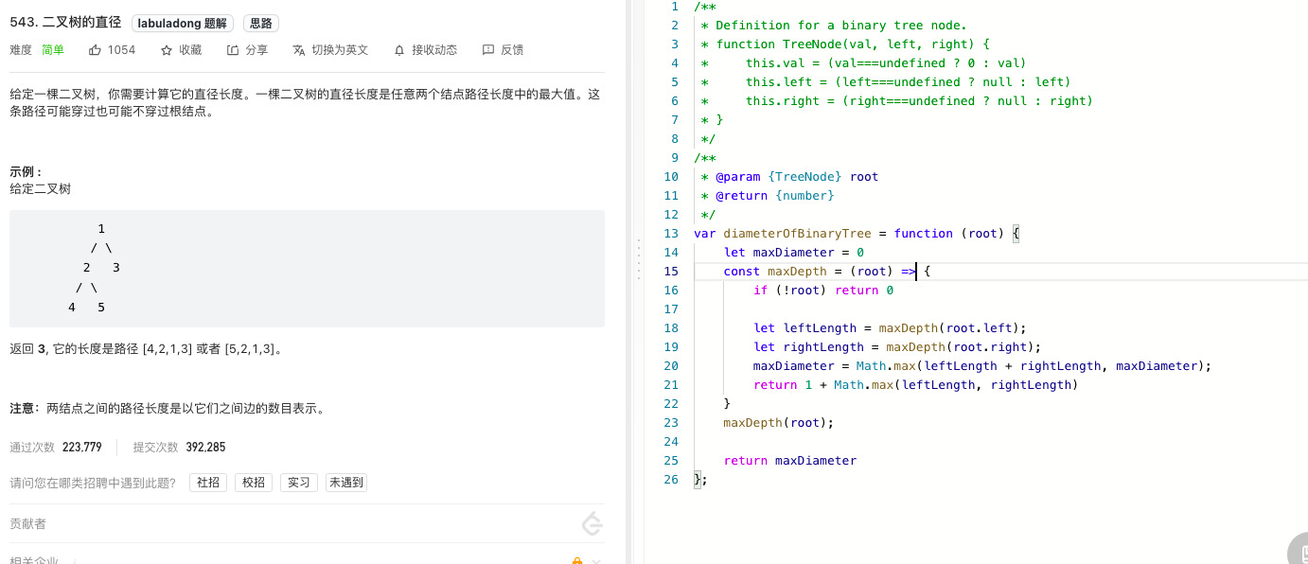Select the 未遇到 option

pyautogui.click(x=345, y=483)
